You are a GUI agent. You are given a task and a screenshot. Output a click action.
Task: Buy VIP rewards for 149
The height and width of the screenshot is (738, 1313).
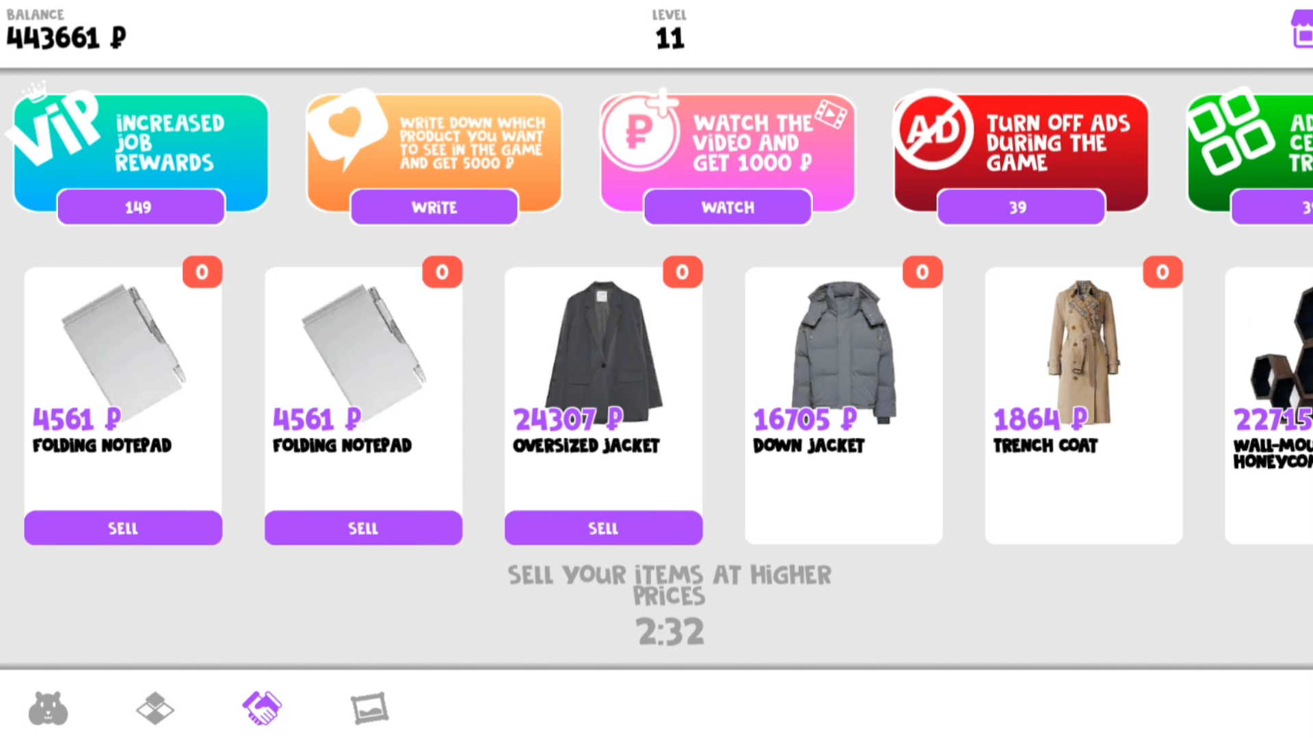pyautogui.click(x=141, y=207)
